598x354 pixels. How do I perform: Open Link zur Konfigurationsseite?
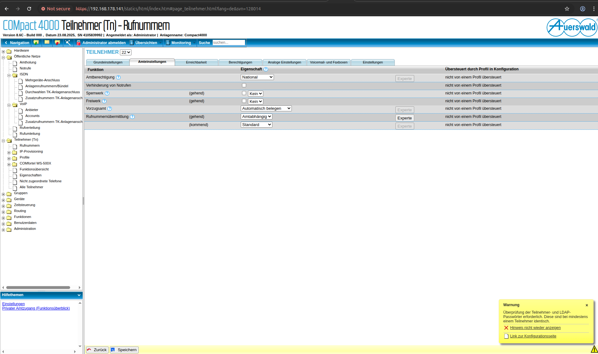point(533,336)
